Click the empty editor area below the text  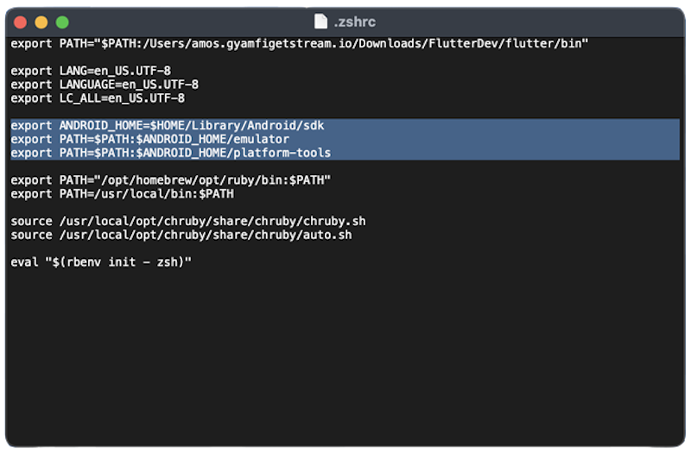pyautogui.click(x=345, y=356)
